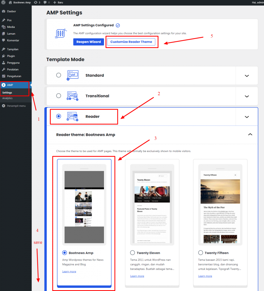Open the Bootnews Amp site home icon
The height and width of the screenshot is (291, 264).
[10, 2]
